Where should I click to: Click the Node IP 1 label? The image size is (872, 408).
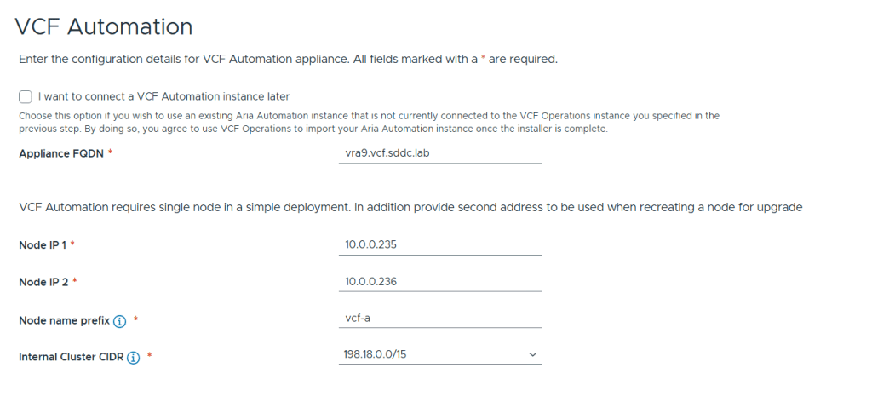43,244
